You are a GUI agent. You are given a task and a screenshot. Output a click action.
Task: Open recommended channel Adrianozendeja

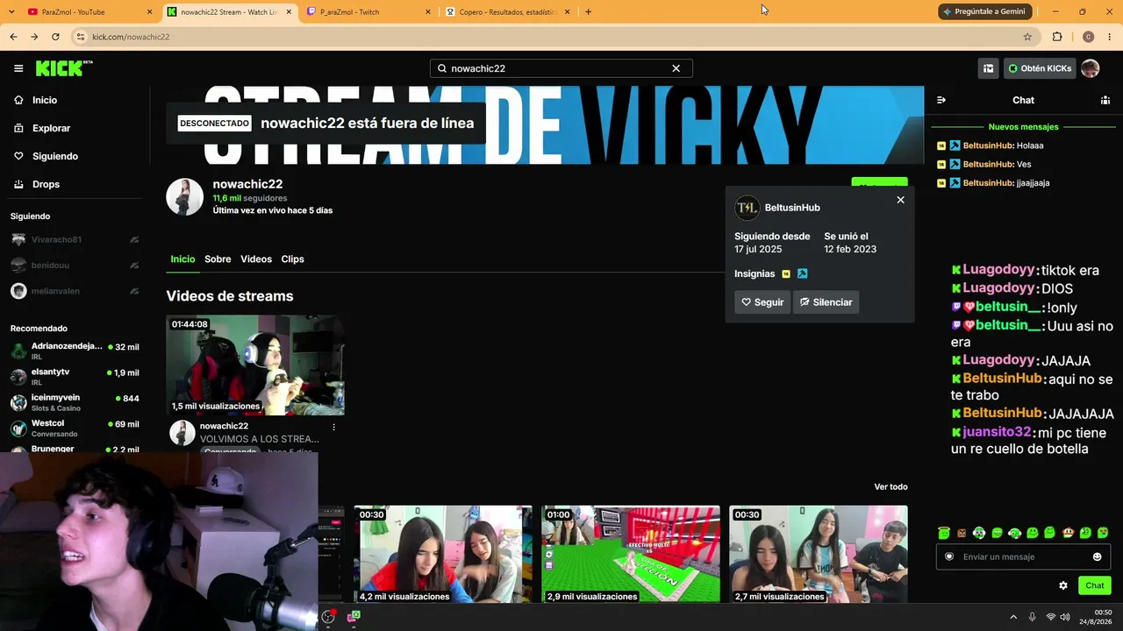point(75,351)
